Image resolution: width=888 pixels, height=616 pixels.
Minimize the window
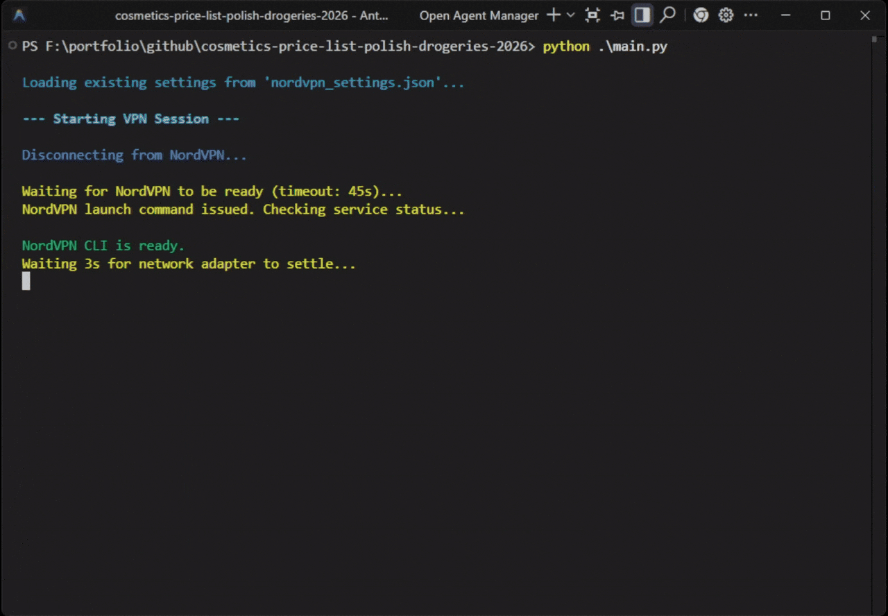pos(785,15)
